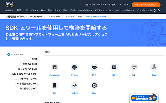
Task: Open the JavaScript SDK icon
Action: click(55, 67)
